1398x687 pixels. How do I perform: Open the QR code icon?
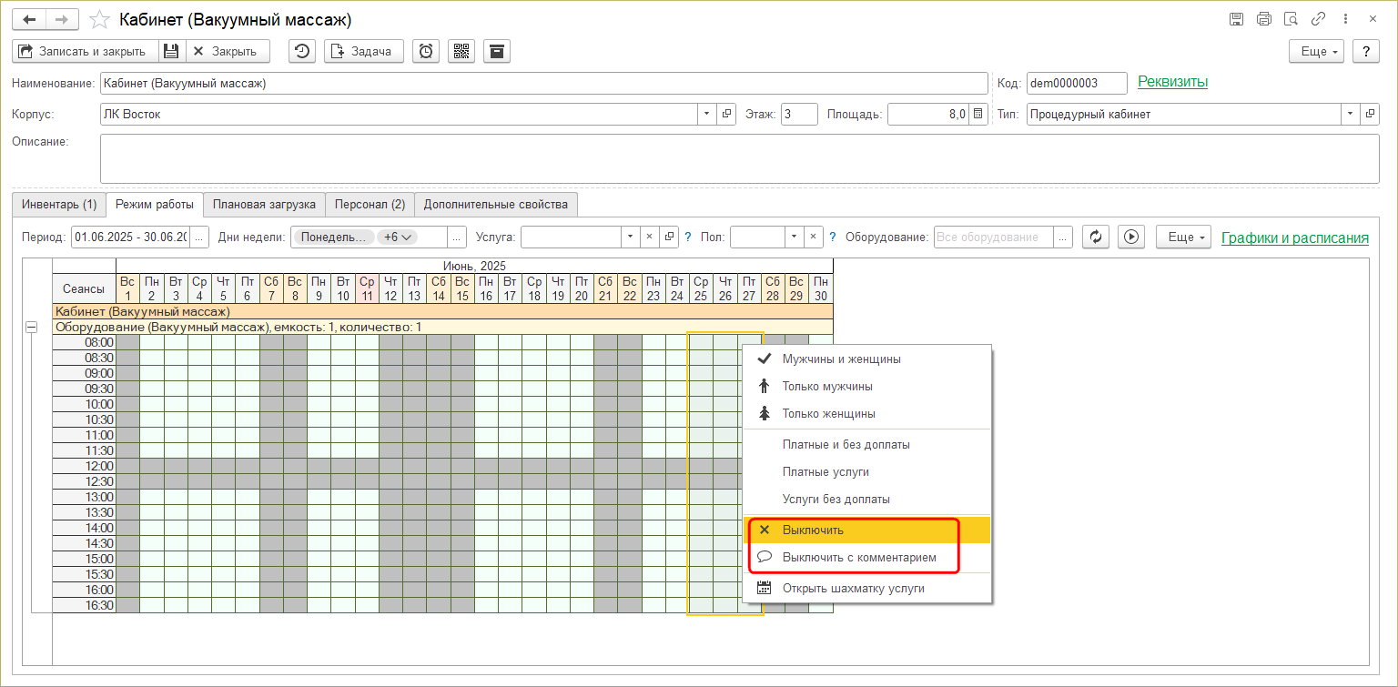[461, 51]
